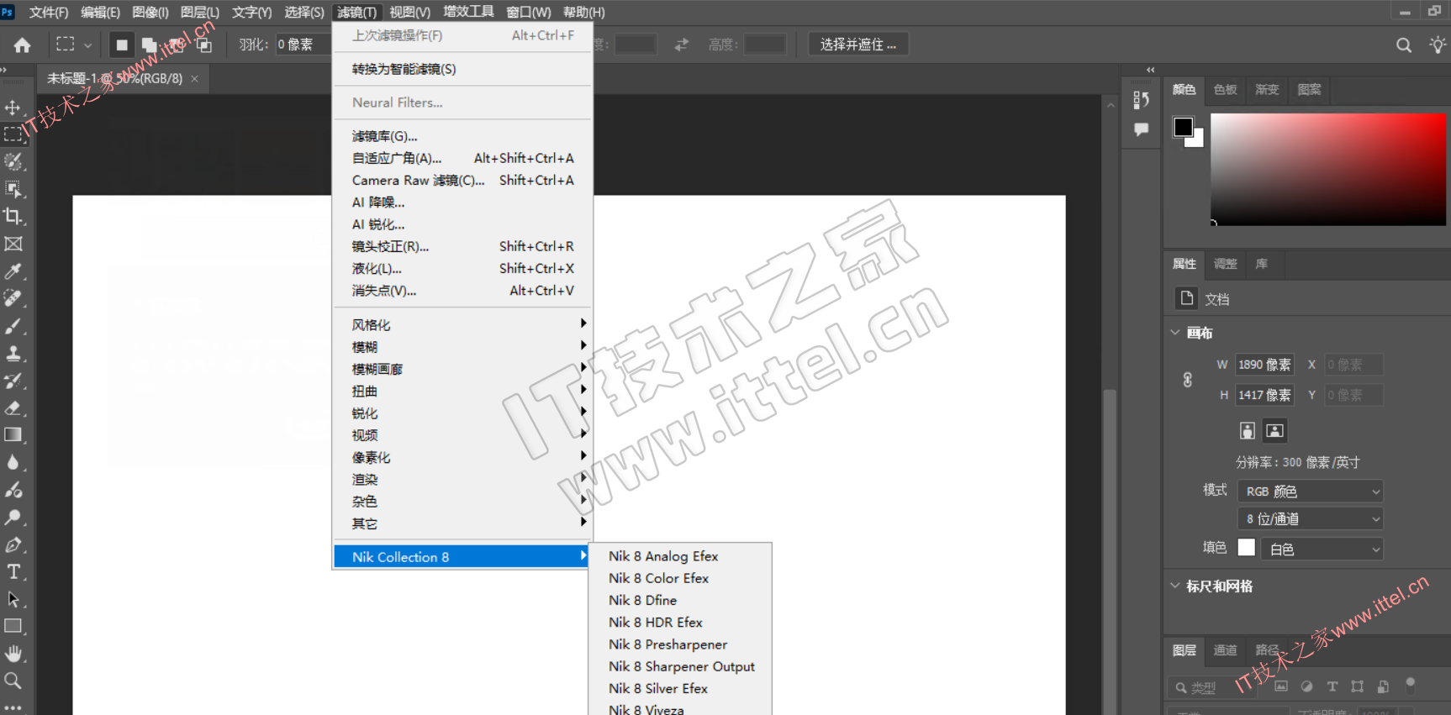The image size is (1451, 715).
Task: Select the Horizontal Type tool
Action: click(x=13, y=572)
